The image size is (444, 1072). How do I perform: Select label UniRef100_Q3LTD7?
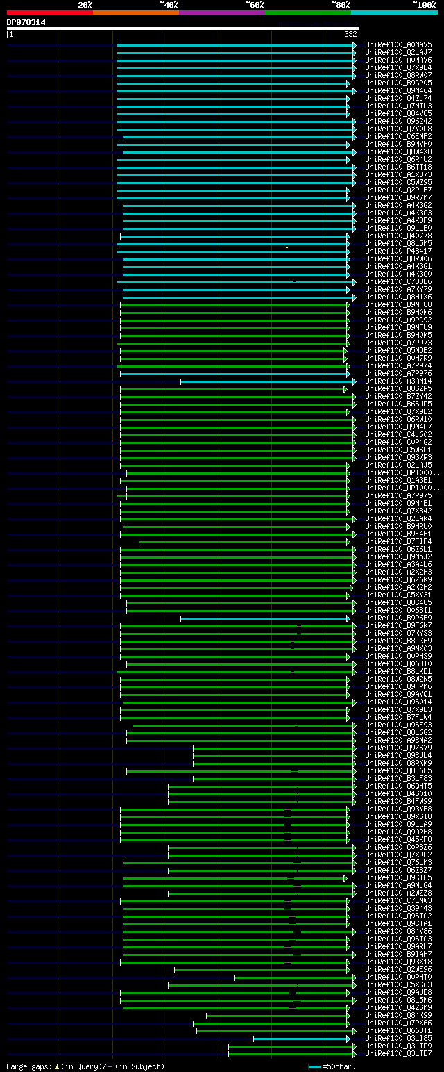[x=398, y=1053]
